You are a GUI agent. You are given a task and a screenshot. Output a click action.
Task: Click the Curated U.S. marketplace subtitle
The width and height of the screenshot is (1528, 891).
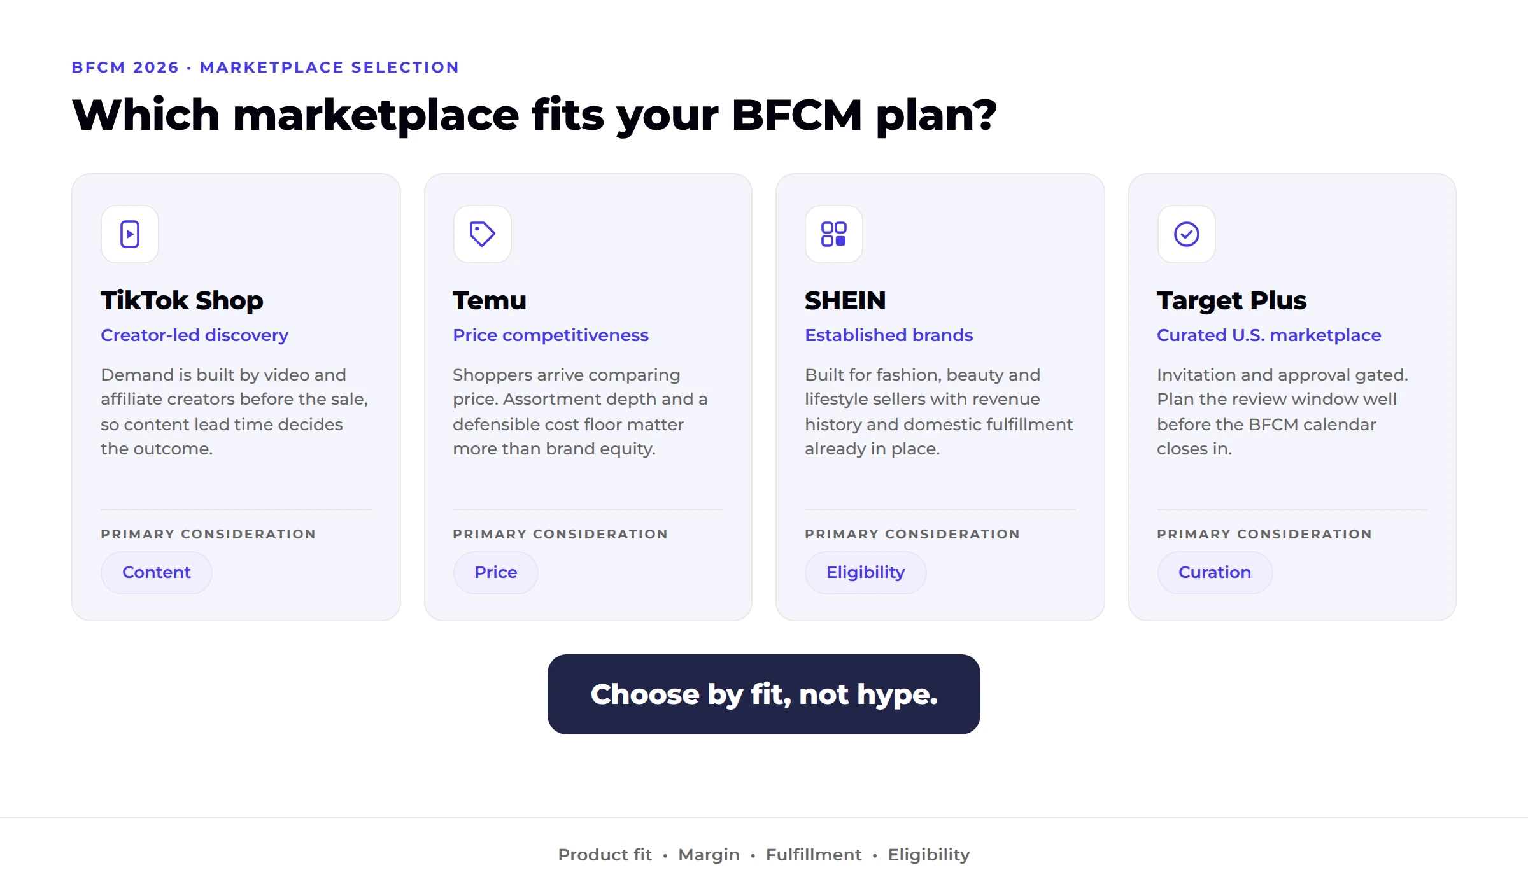coord(1269,335)
